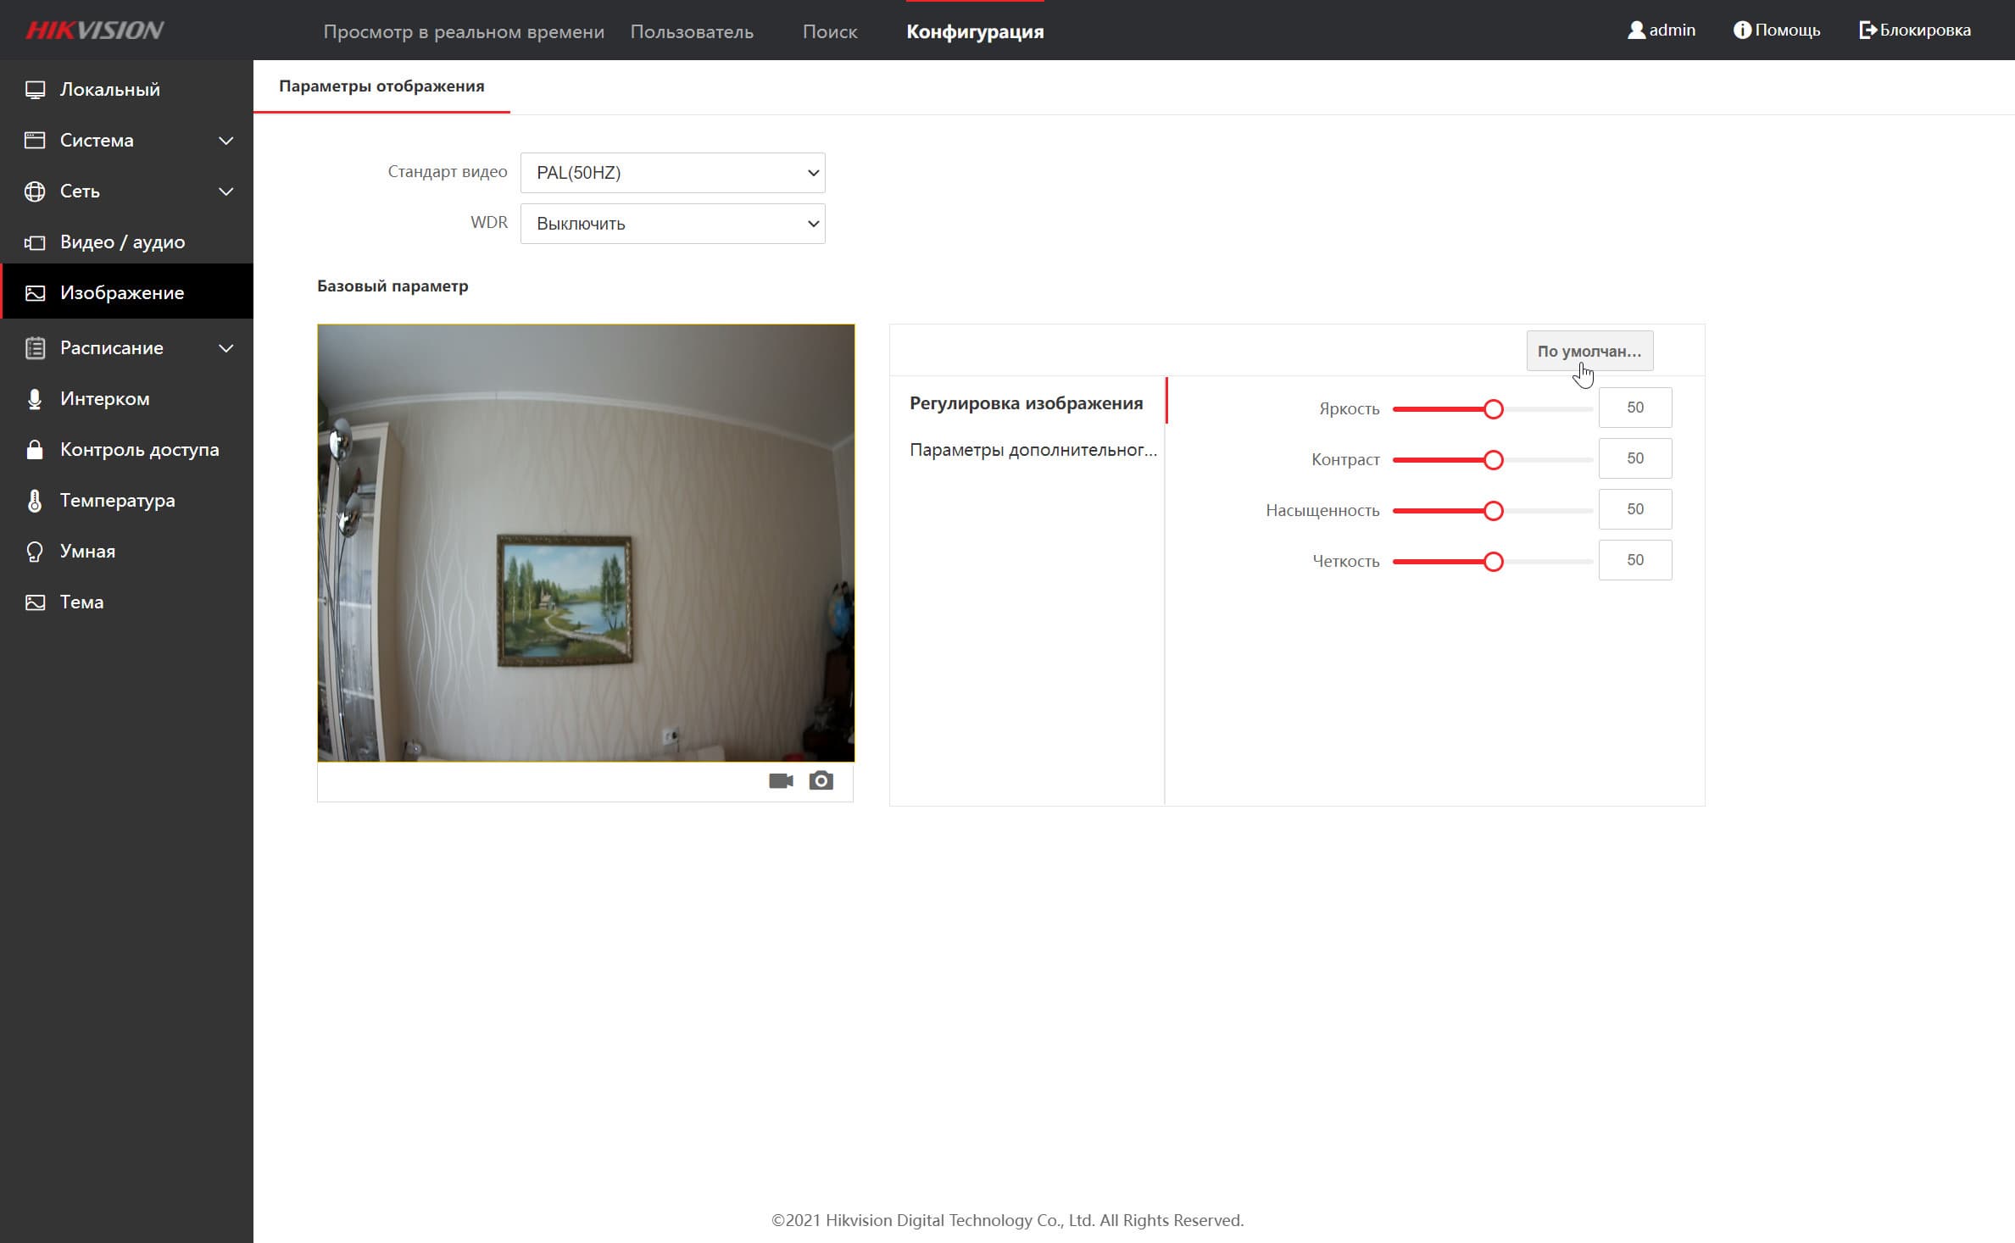The height and width of the screenshot is (1243, 2015).
Task: Expand the Расписание sidebar menu
Action: click(225, 348)
